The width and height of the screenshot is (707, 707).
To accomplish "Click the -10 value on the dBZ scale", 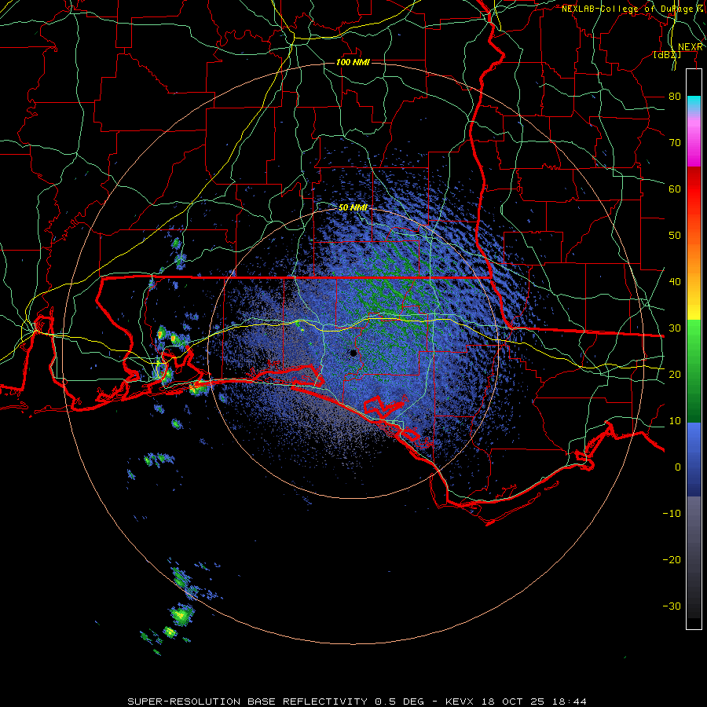I will pos(672,513).
